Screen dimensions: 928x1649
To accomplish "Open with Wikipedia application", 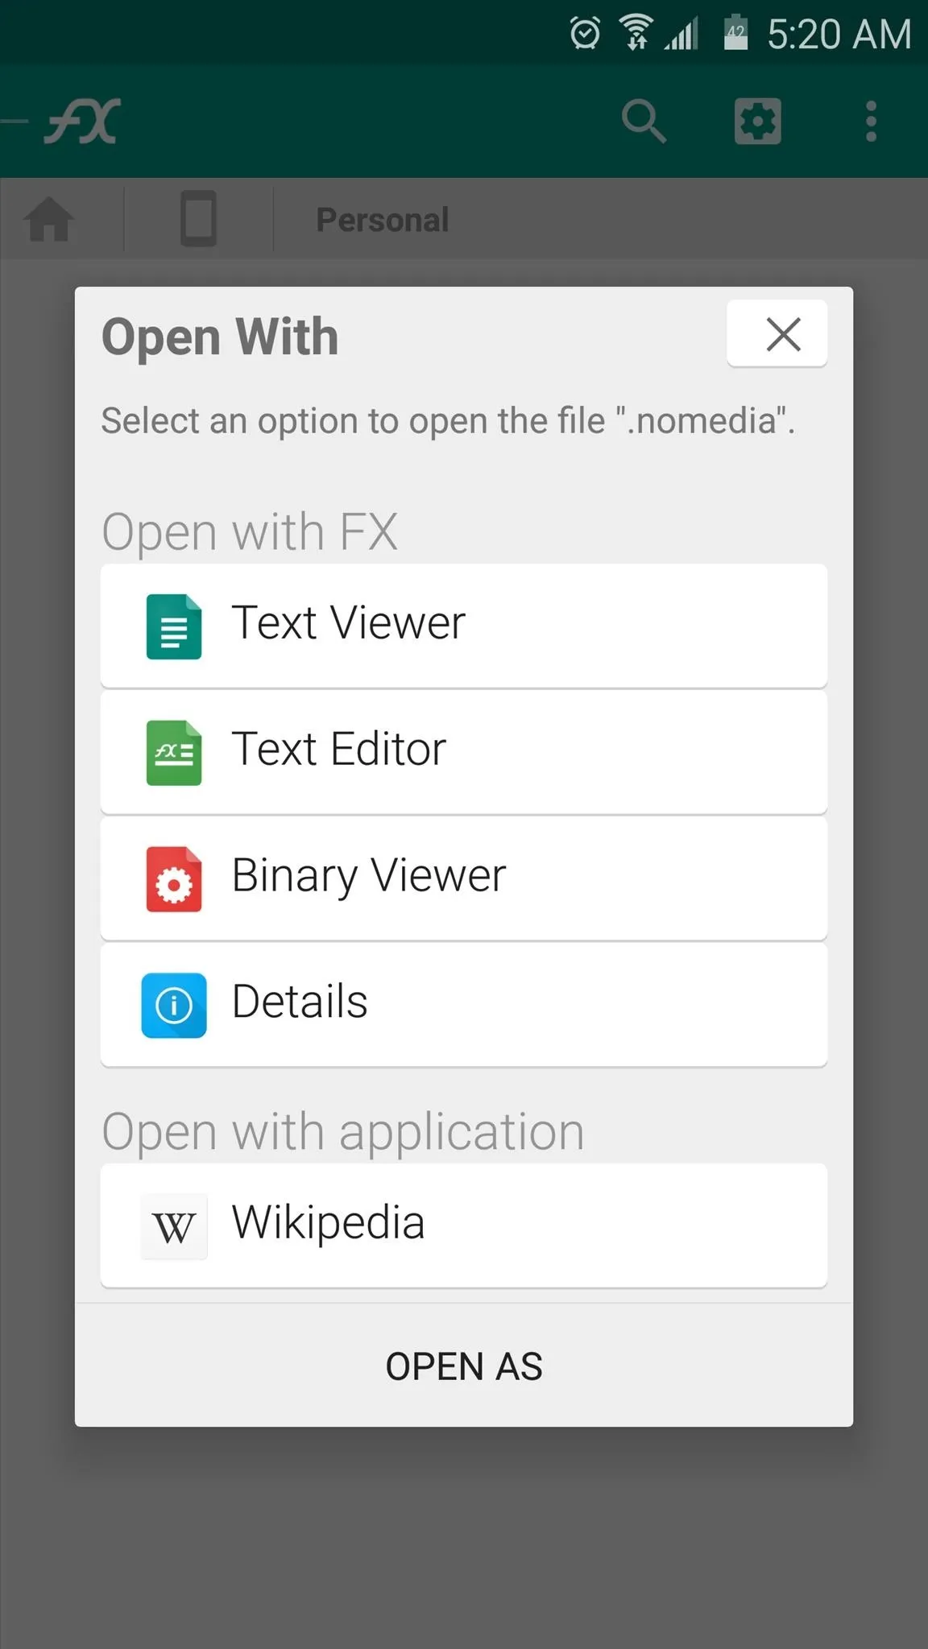I will (463, 1225).
